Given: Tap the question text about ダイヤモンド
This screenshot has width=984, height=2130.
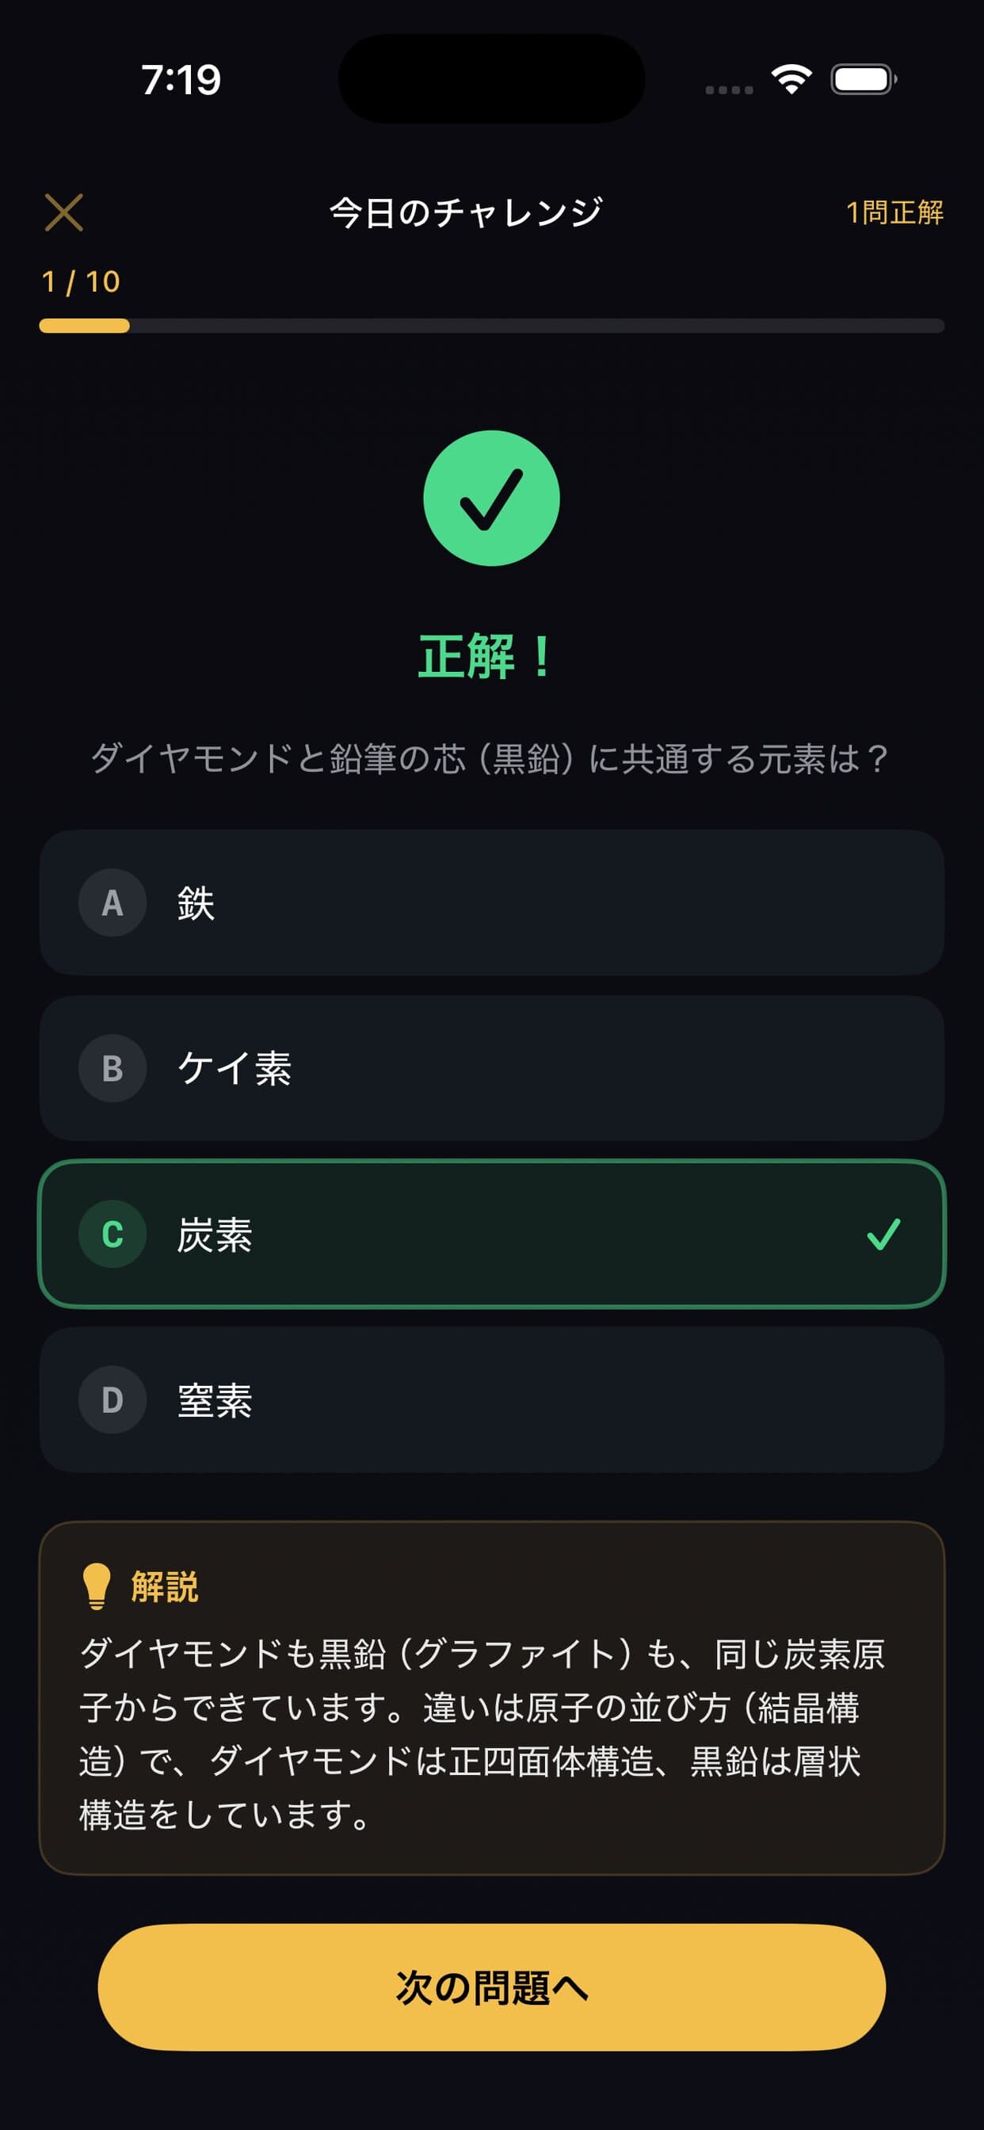Looking at the screenshot, I should coord(490,758).
